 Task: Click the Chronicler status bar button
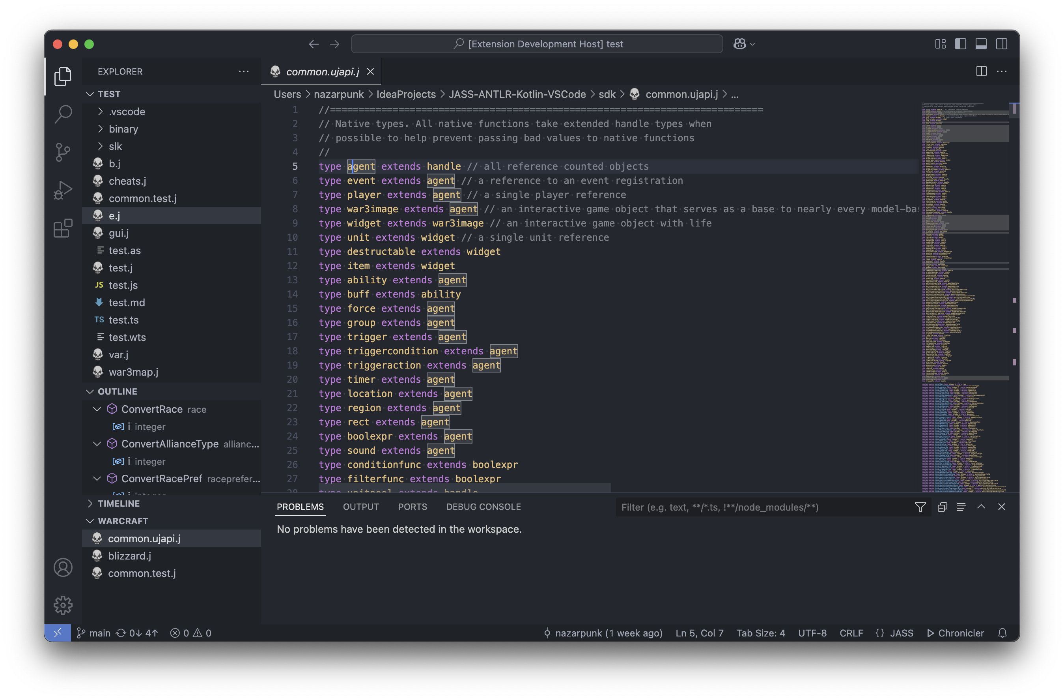956,633
